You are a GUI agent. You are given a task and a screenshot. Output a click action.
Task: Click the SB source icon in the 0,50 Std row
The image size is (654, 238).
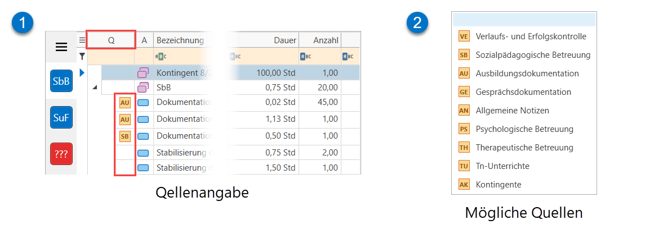(x=124, y=136)
